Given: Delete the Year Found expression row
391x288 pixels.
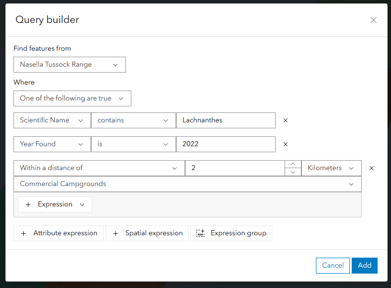Looking at the screenshot, I should click(x=286, y=144).
